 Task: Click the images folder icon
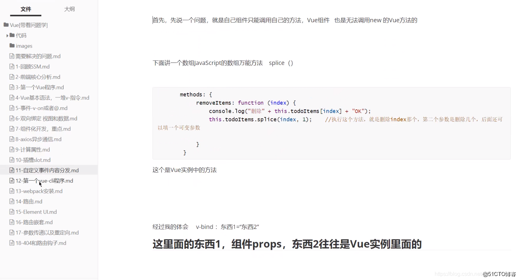12,46
